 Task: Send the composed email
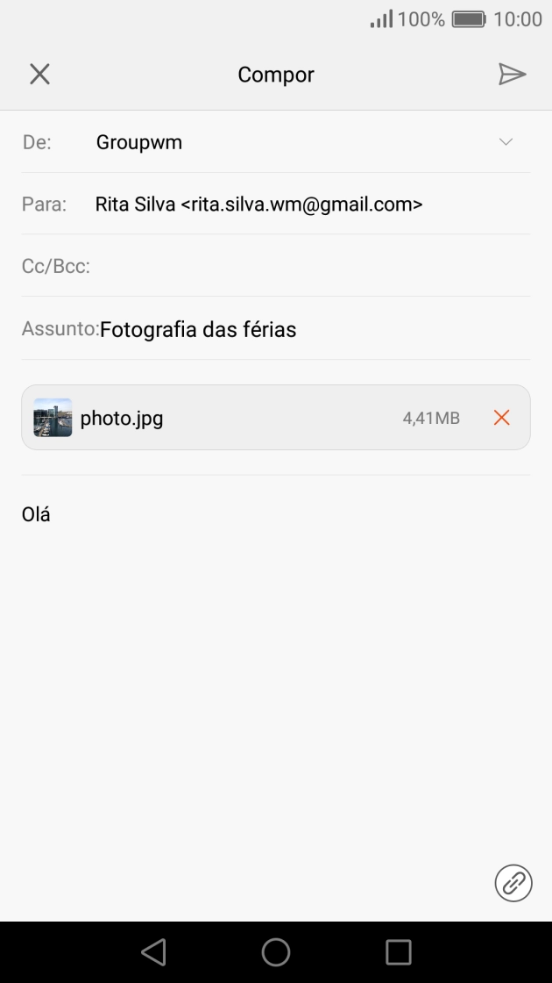(x=513, y=74)
